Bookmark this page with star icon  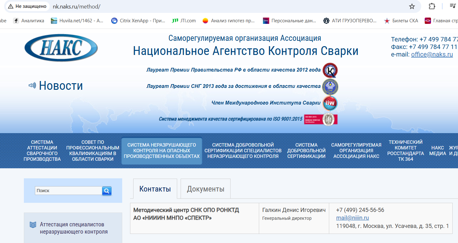coord(412,6)
